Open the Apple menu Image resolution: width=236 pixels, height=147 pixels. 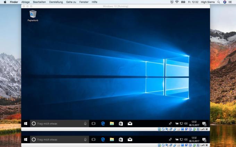coord(5,2)
